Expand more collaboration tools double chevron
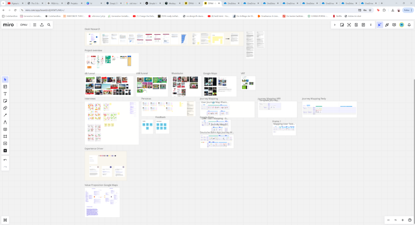 point(370,25)
